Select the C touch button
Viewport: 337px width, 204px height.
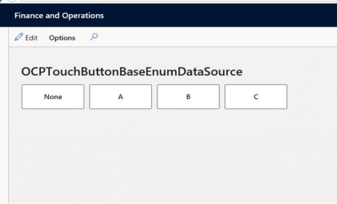(256, 97)
